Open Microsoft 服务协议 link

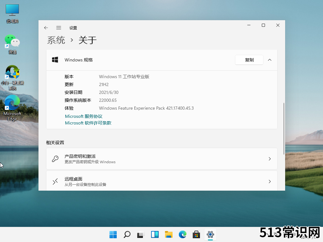84,116
